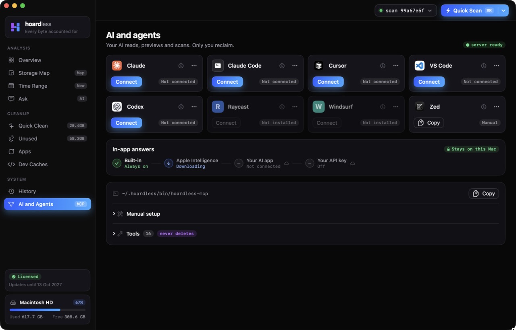The image size is (516, 330).
Task: Click the Your API key status circle
Action: point(310,163)
